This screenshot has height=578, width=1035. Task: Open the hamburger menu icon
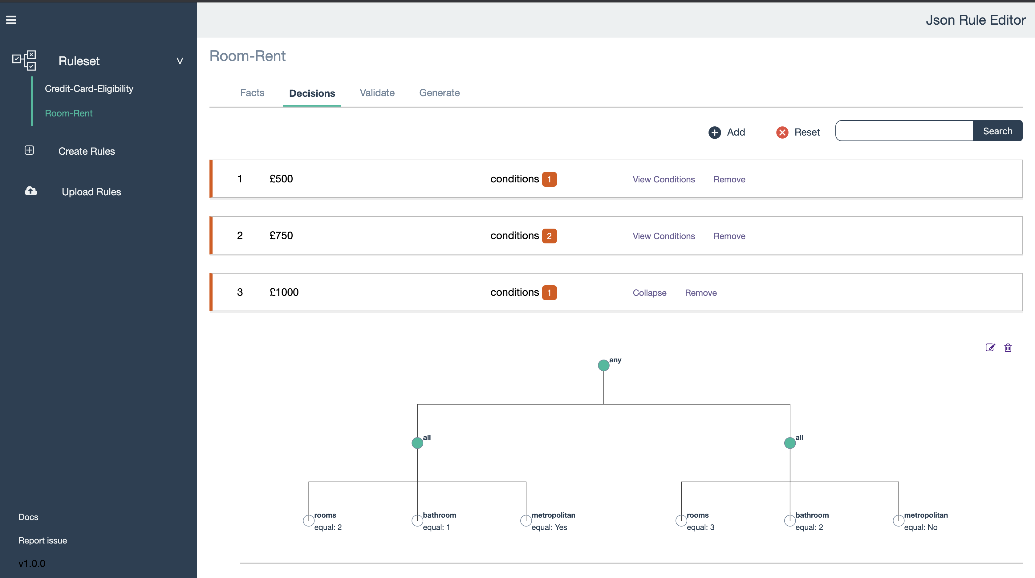[11, 20]
